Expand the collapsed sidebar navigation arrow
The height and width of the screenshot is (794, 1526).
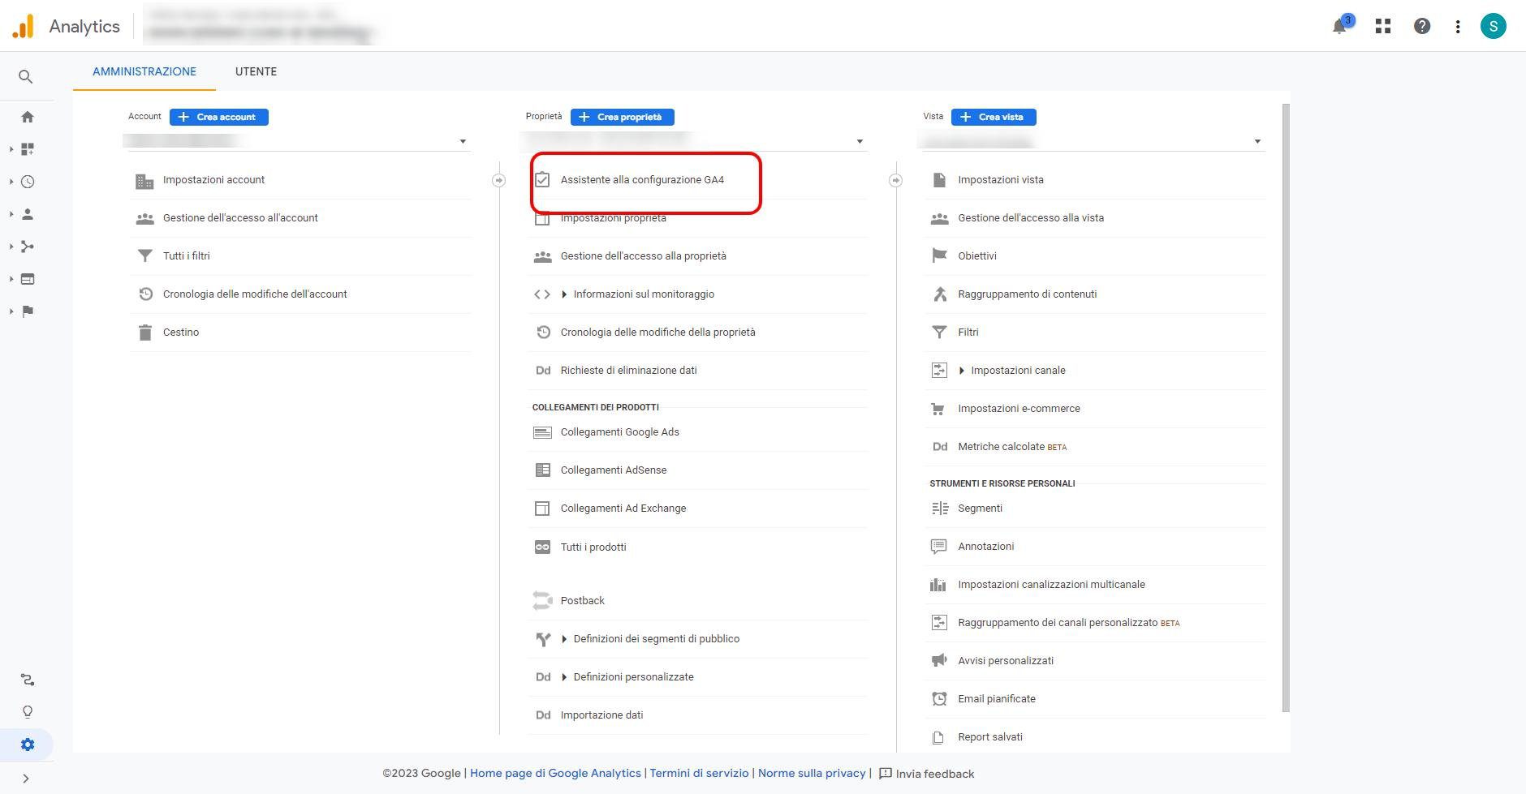pos(26,779)
